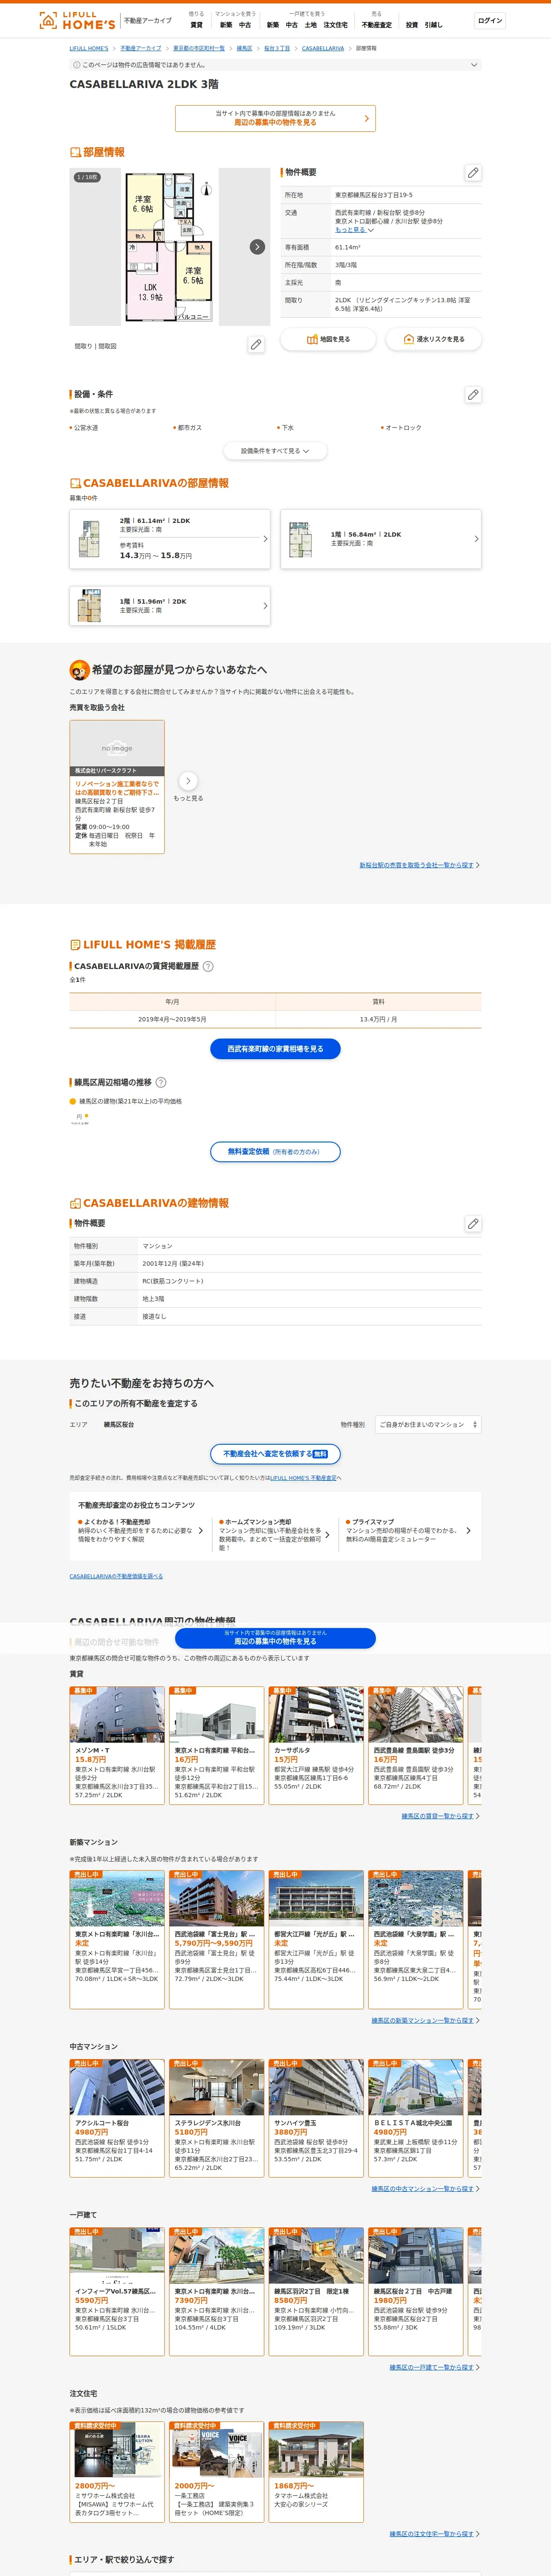Open 練馬区 breadcrumb link
The height and width of the screenshot is (2576, 551).
point(244,48)
